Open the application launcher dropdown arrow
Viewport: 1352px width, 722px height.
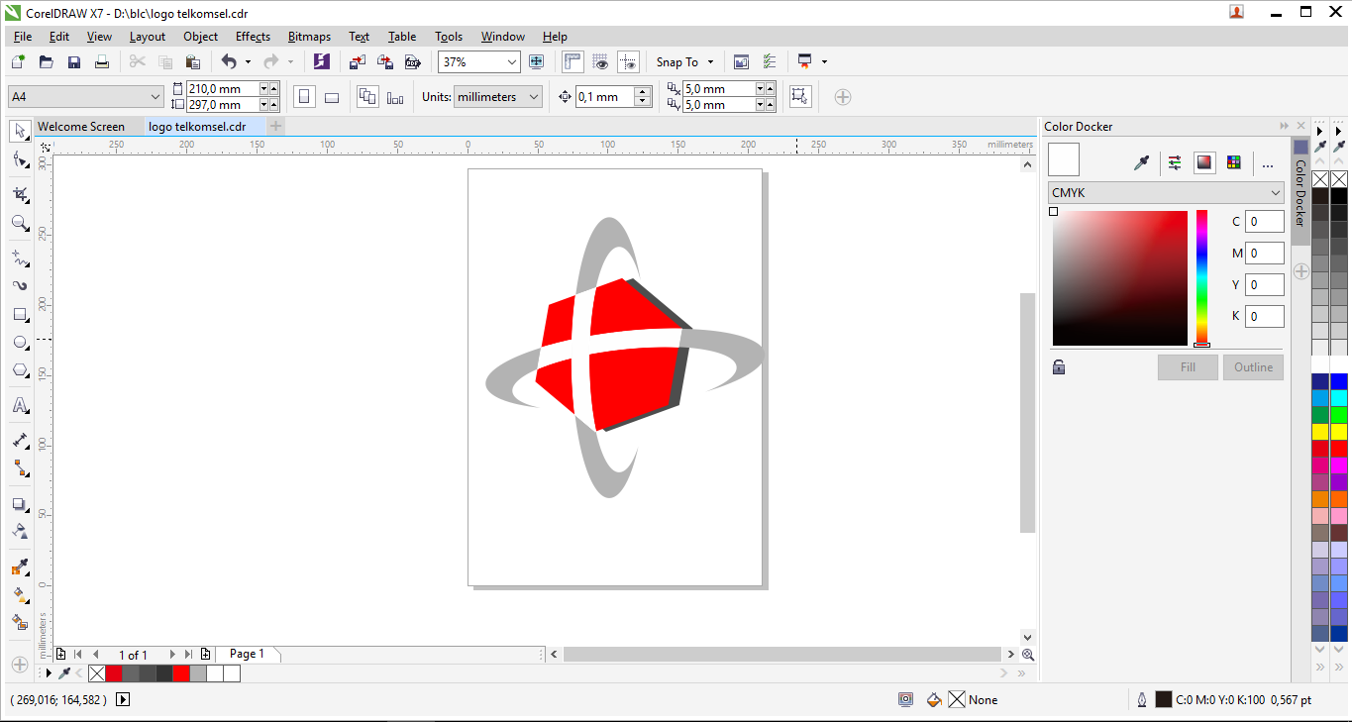(x=824, y=62)
